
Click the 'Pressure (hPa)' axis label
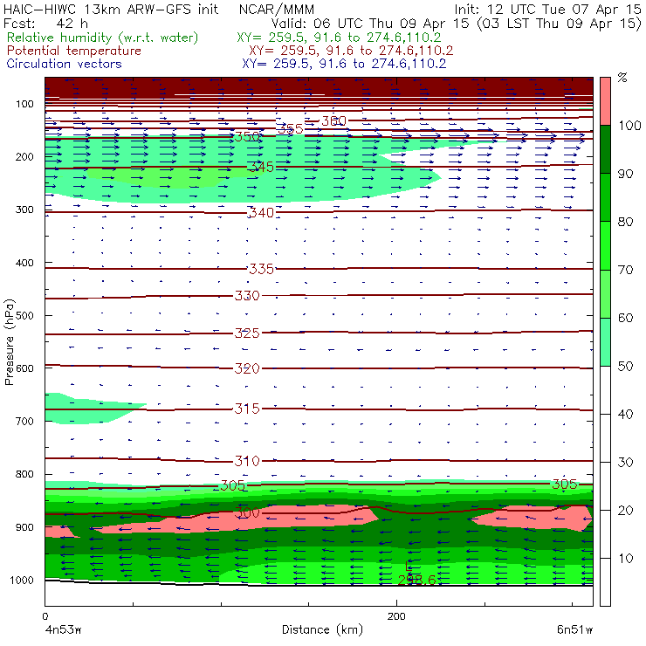click(x=9, y=342)
